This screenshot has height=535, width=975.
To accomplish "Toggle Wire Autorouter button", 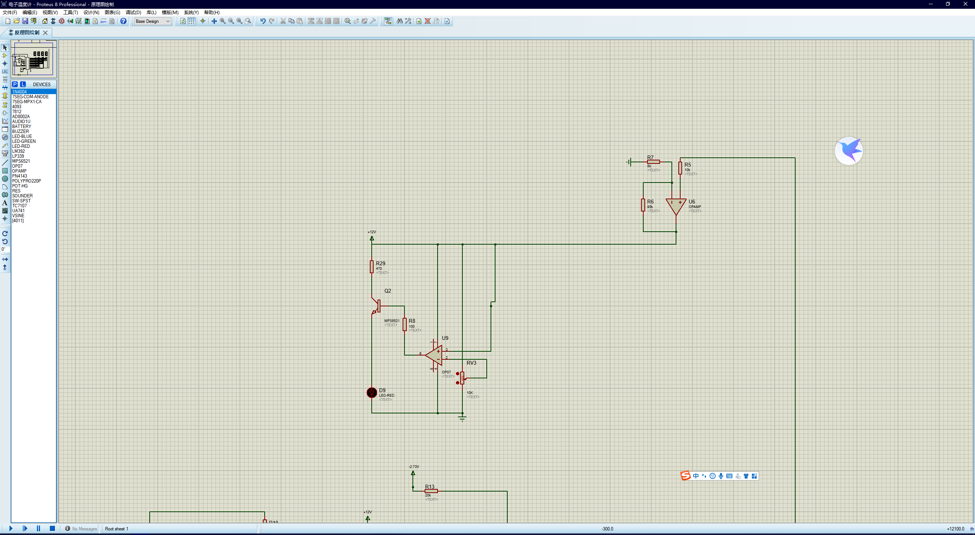I will tap(388, 21).
